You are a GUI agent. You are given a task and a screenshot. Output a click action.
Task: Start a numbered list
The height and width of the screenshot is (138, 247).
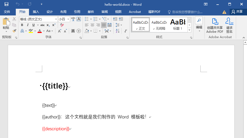96,19
